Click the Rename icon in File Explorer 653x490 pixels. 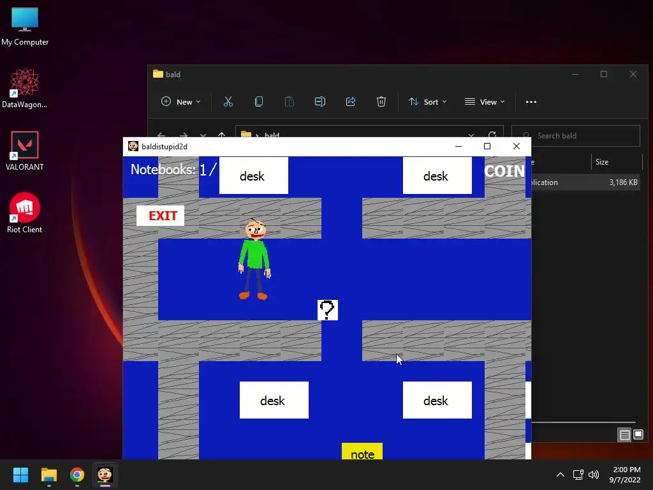[x=320, y=101]
